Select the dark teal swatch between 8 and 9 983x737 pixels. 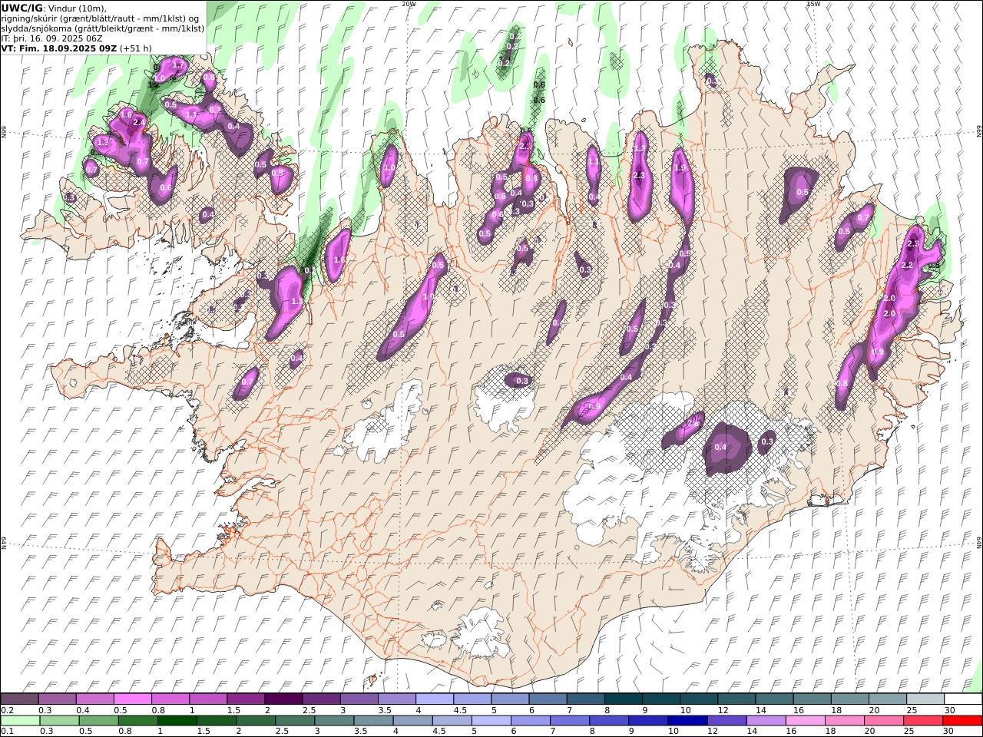pos(623,699)
